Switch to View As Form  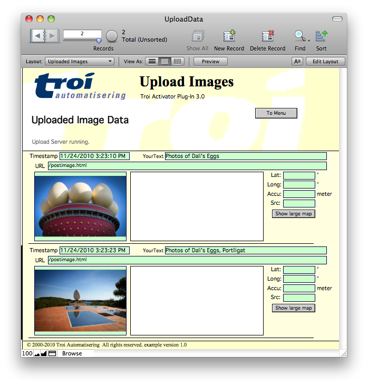pyautogui.click(x=152, y=61)
